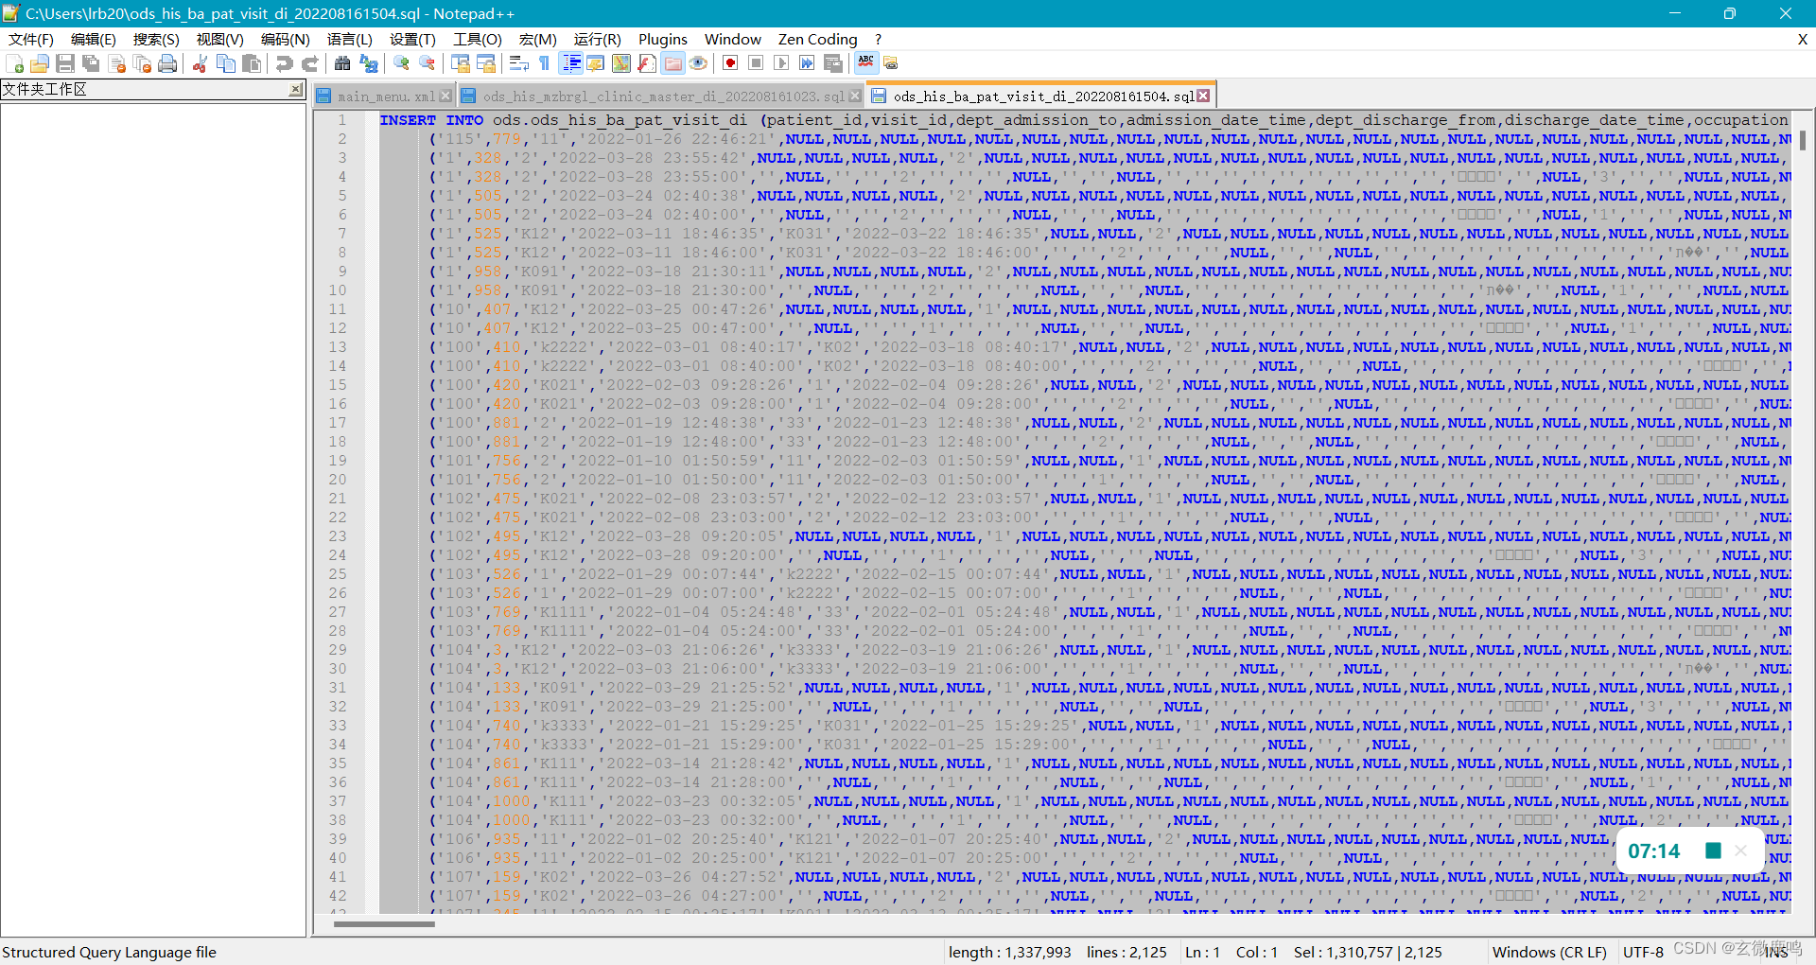Undo the last action

click(x=284, y=63)
